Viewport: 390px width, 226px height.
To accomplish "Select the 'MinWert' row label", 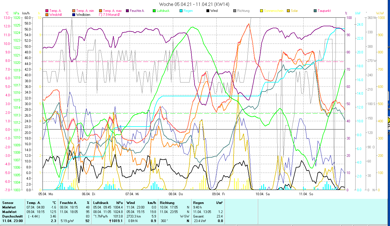I will coord(8,207).
